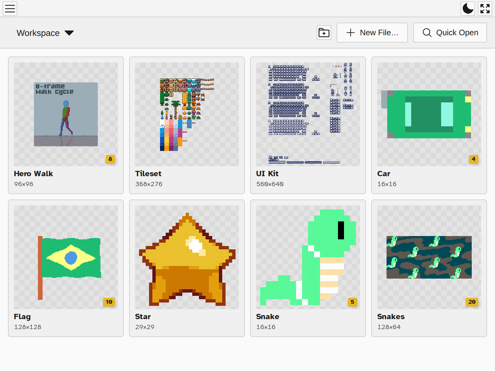Open the Car sprite thumbnail
Viewport: 495px width, 371px height.
tap(429, 114)
